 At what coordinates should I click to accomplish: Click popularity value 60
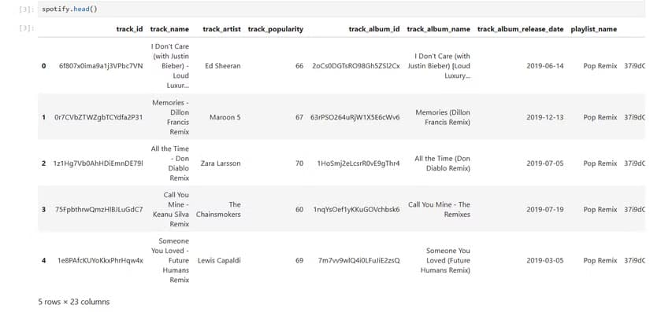(299, 210)
